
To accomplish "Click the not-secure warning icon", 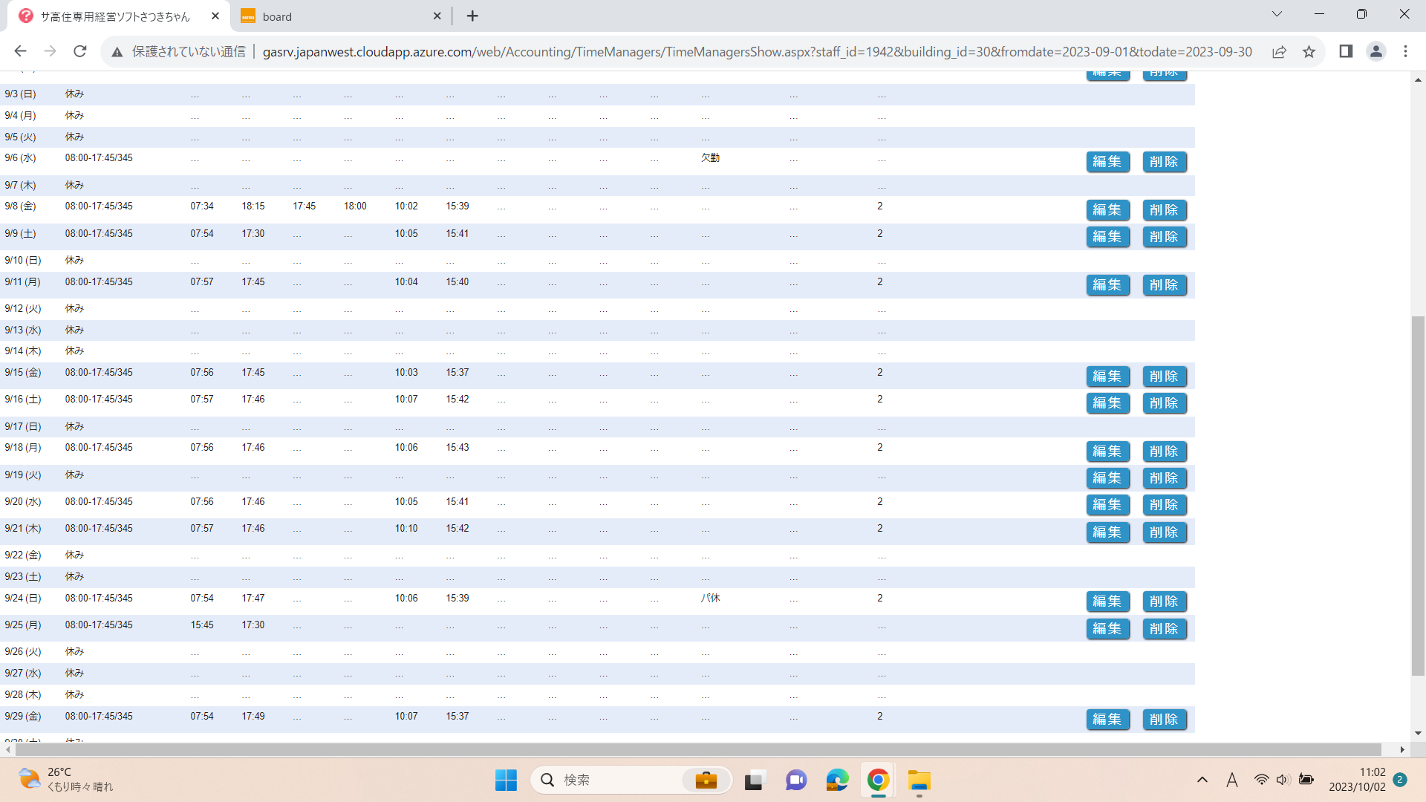I will point(117,52).
